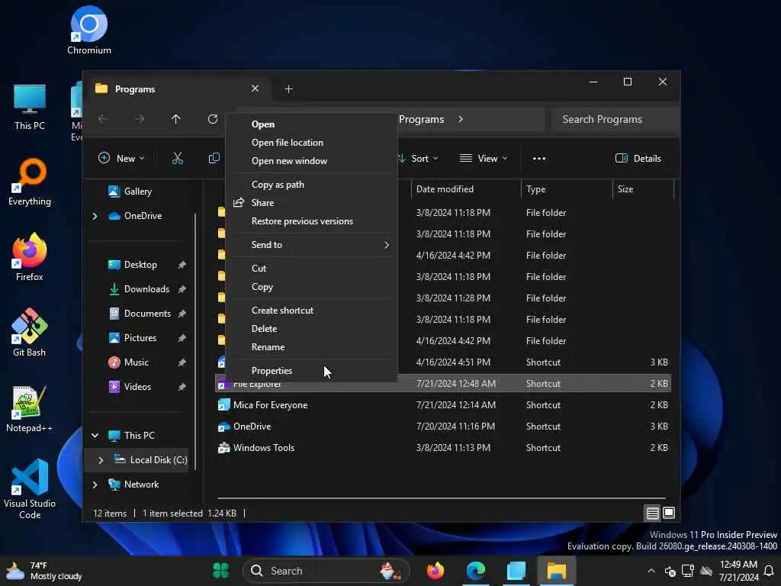Viewport: 781px width, 586px height.
Task: Click the Cut scissors toolbar icon
Action: (x=177, y=159)
